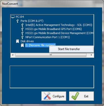This screenshot has height=106, width=104.
Task: Open the Configure settings button
Action: [x=54, y=96]
